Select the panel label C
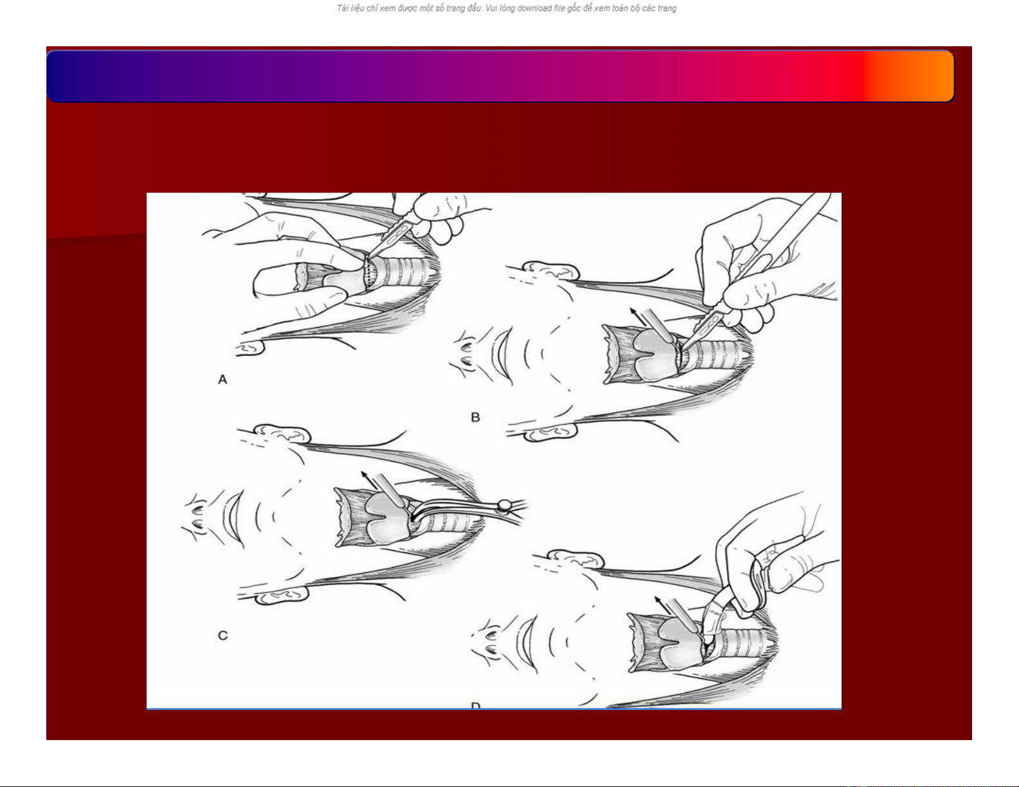This screenshot has width=1019, height=787. click(222, 635)
